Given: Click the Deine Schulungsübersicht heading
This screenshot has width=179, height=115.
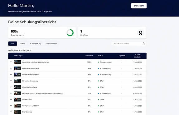Looking at the screenshot, I should pos(32,22).
